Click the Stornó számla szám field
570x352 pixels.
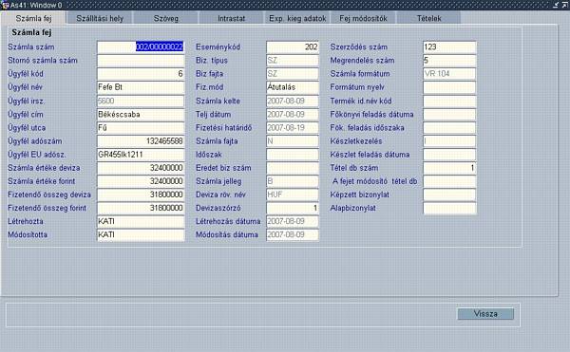[141, 60]
